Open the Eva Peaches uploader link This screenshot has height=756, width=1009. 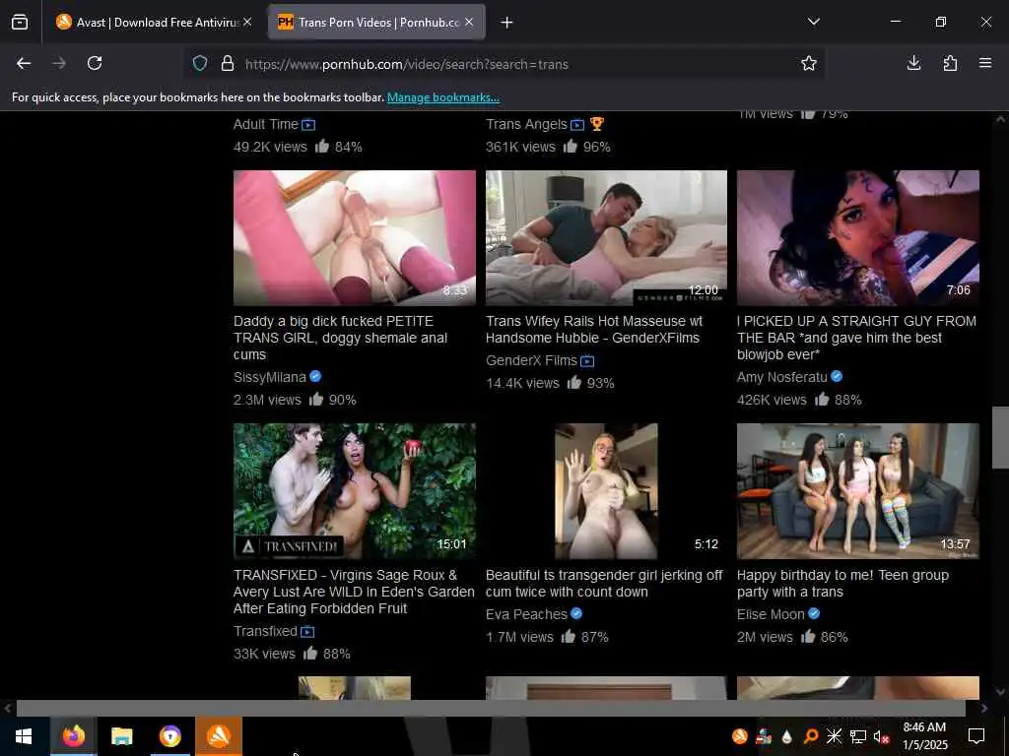click(526, 614)
